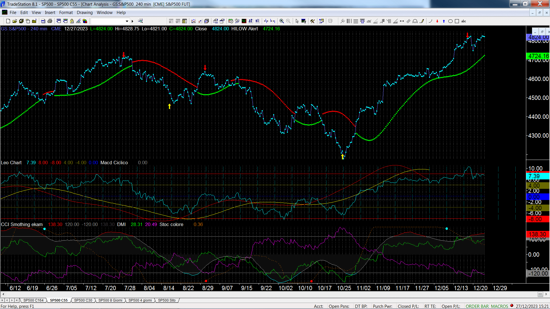Viewport: 550px width, 309px height.
Task: Click the Leo Chart indicator label
Action: tap(11, 163)
